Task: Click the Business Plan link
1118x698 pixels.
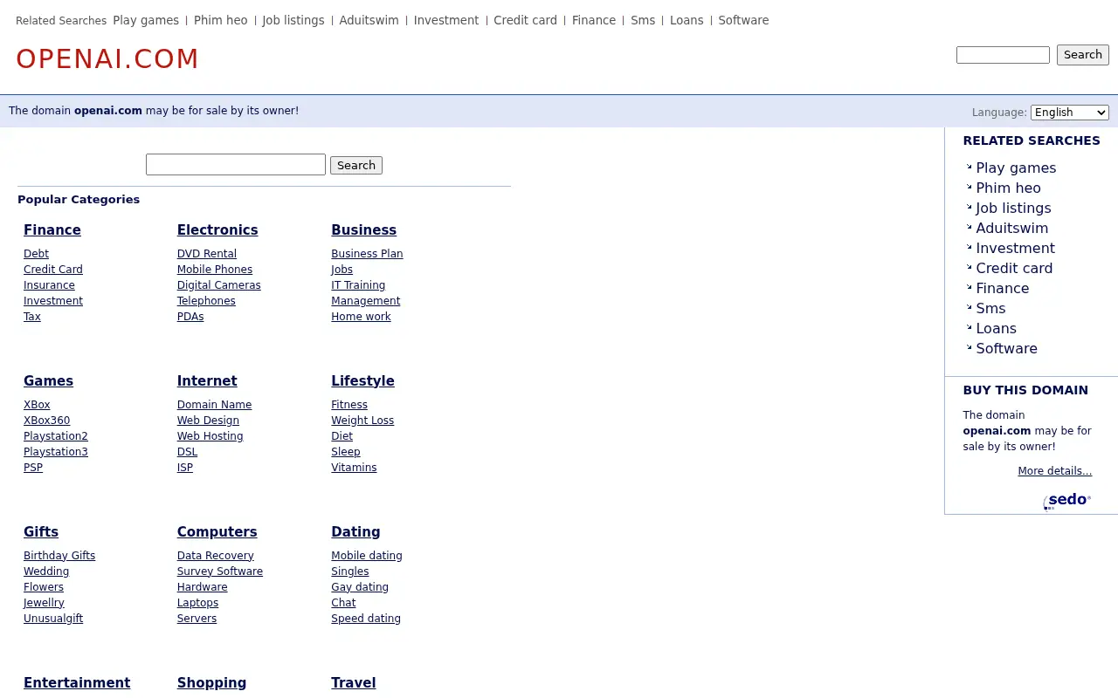Action: point(367,254)
